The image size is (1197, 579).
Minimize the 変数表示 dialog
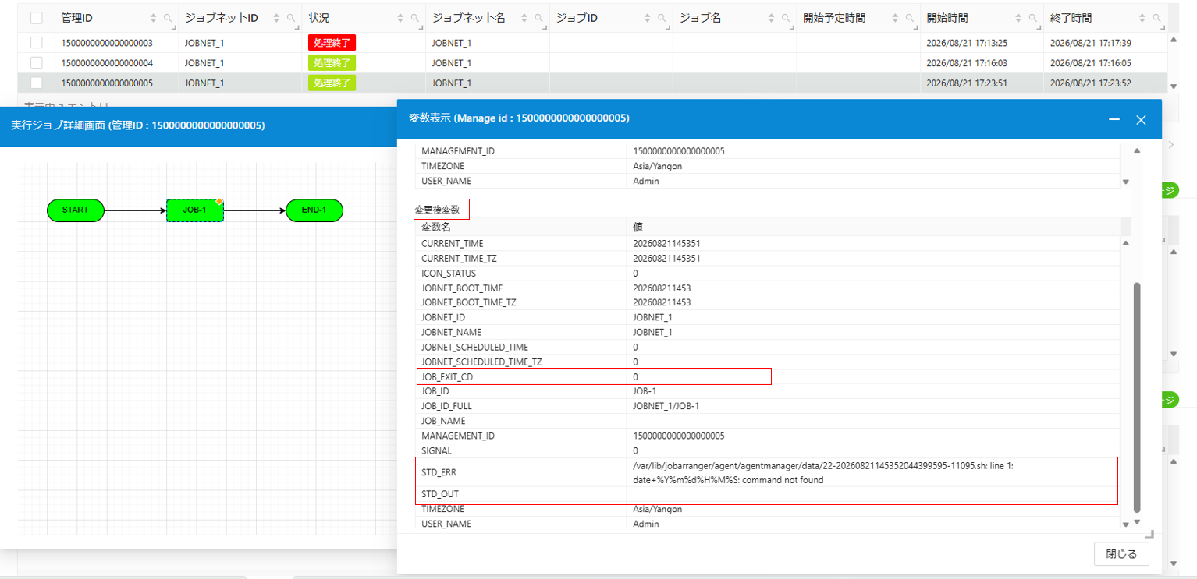click(x=1114, y=119)
